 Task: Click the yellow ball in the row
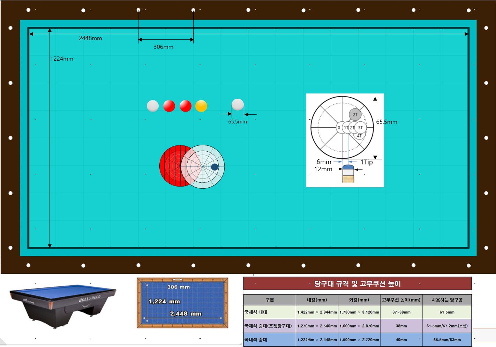(x=201, y=106)
